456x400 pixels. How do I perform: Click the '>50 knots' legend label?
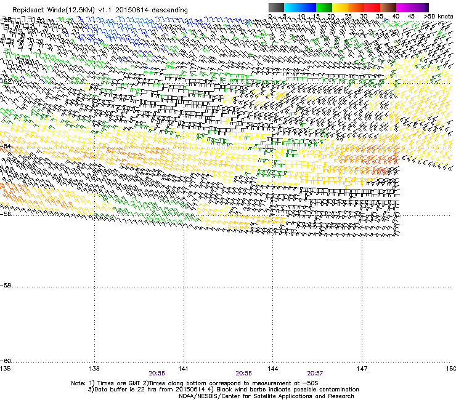[x=438, y=16]
